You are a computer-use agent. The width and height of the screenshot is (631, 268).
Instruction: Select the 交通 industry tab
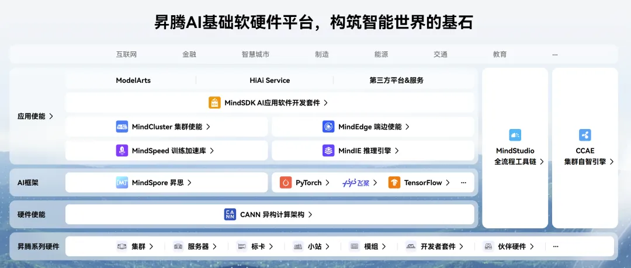(441, 54)
